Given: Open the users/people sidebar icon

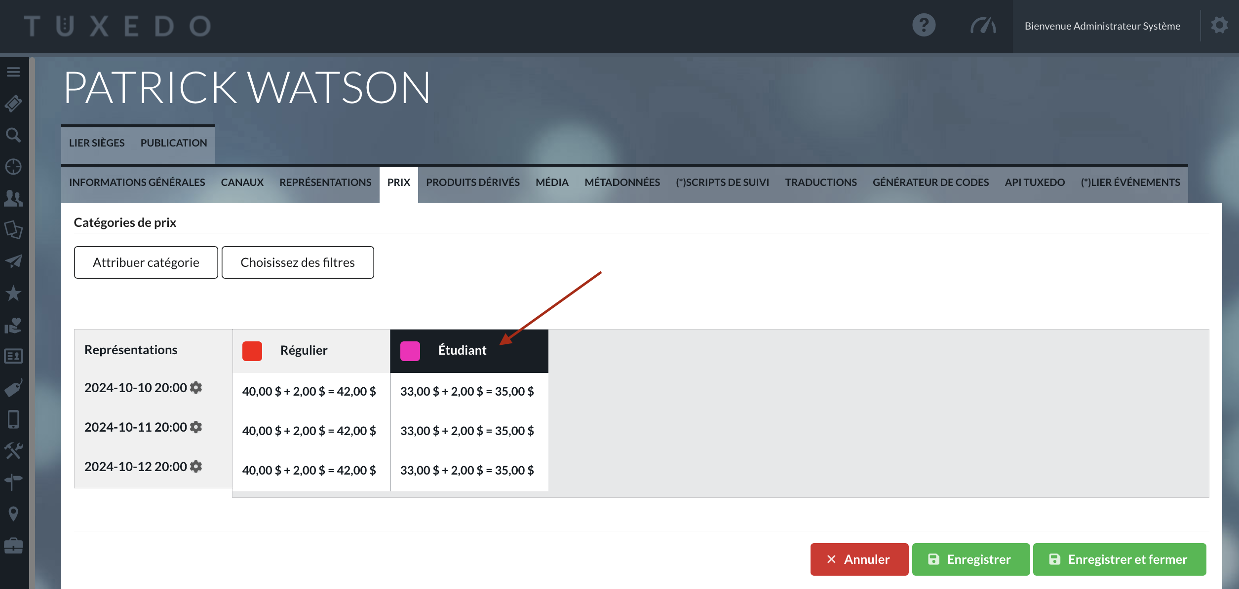Looking at the screenshot, I should (x=13, y=198).
